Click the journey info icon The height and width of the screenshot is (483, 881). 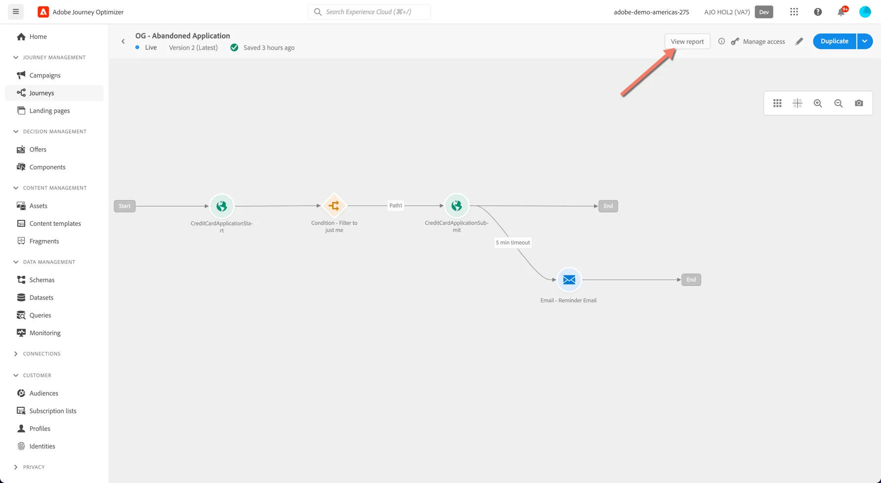click(x=721, y=41)
